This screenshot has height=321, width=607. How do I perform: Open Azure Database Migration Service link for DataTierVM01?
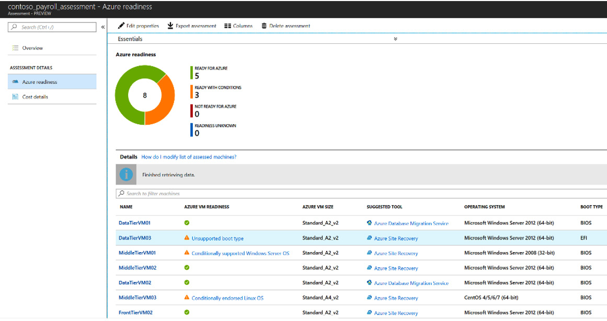point(411,223)
